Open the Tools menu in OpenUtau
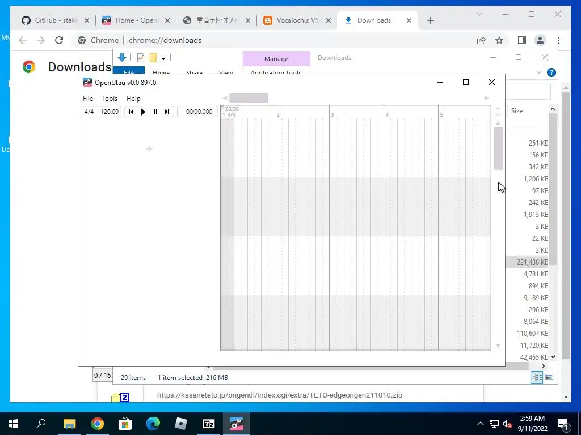 [x=110, y=99]
